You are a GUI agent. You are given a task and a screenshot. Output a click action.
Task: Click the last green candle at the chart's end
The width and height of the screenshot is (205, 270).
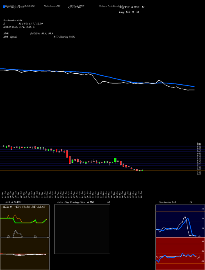(x=142, y=170)
